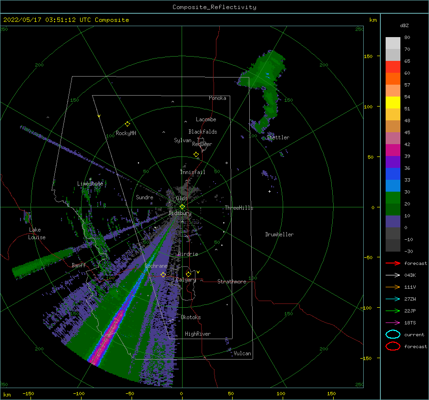Click the yellow diamond marker below Cochrane
429x400 pixels.
point(163,275)
